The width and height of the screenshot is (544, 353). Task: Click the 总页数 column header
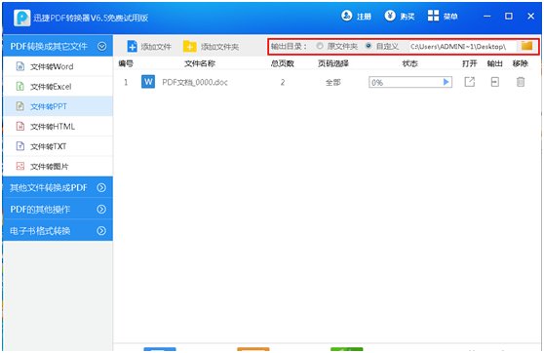click(x=283, y=63)
